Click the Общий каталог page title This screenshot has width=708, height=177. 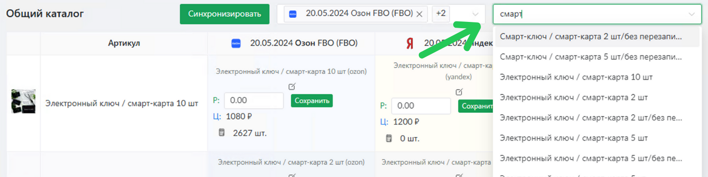pos(45,13)
